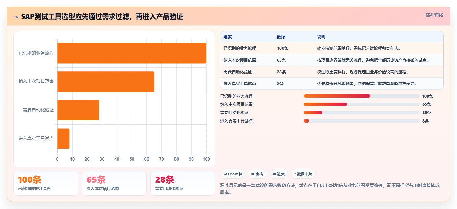Open the pink 65条 data card
This screenshot has height=209, width=457.
click(114, 183)
